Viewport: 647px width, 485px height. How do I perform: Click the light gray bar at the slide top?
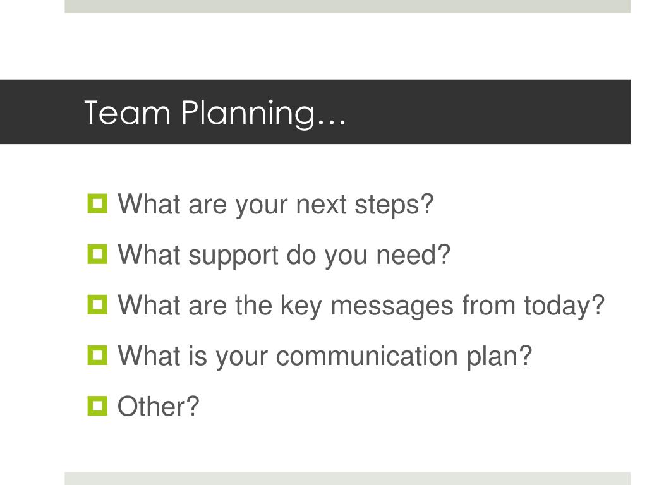pyautogui.click(x=348, y=6)
